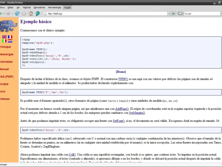This screenshot has width=222, height=167.
Task: Click the text 'Comencemos con el clásico ejemplo:'
Action: 43,30
